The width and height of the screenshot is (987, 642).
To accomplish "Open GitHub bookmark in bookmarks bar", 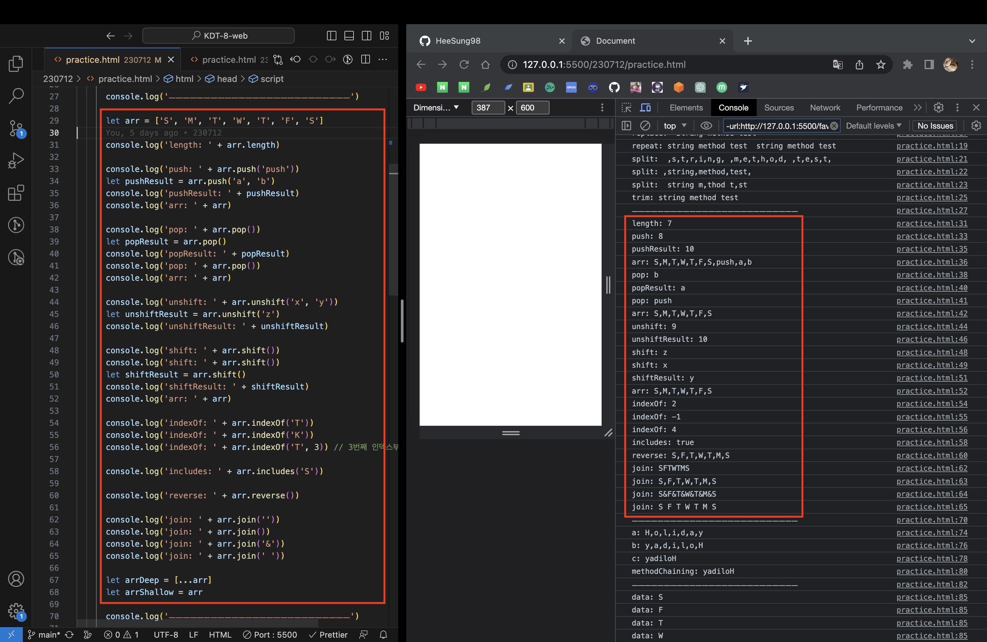I will click(614, 87).
